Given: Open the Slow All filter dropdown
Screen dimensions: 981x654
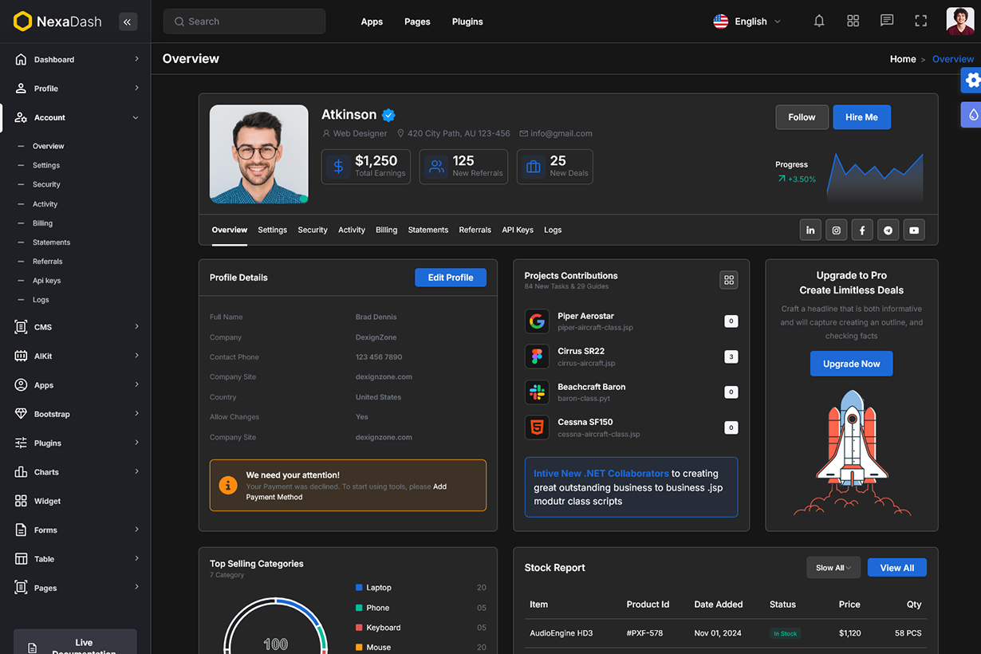Looking at the screenshot, I should (x=833, y=568).
